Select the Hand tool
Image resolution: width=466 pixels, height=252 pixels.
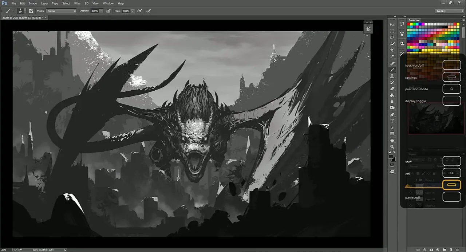click(392, 140)
